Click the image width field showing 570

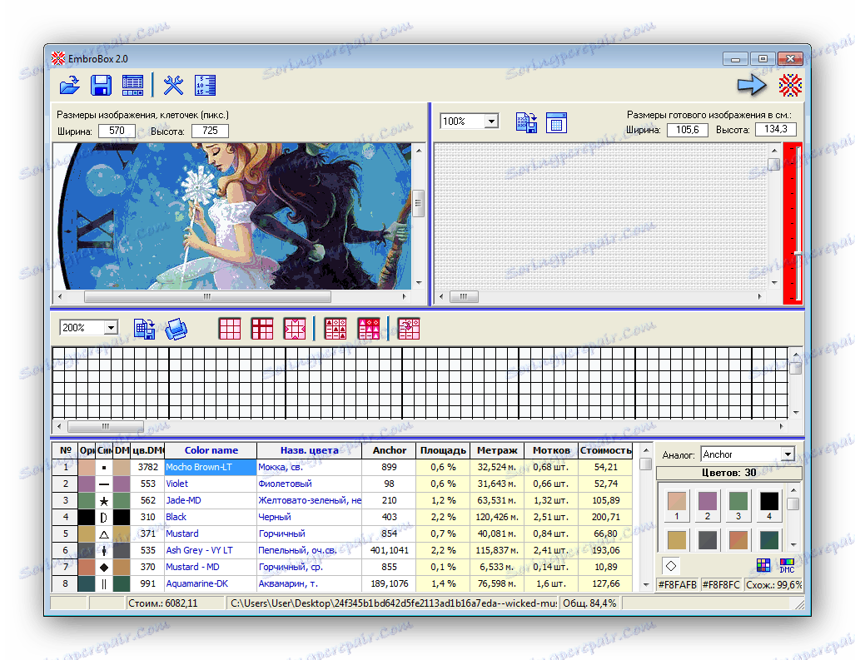tap(117, 131)
